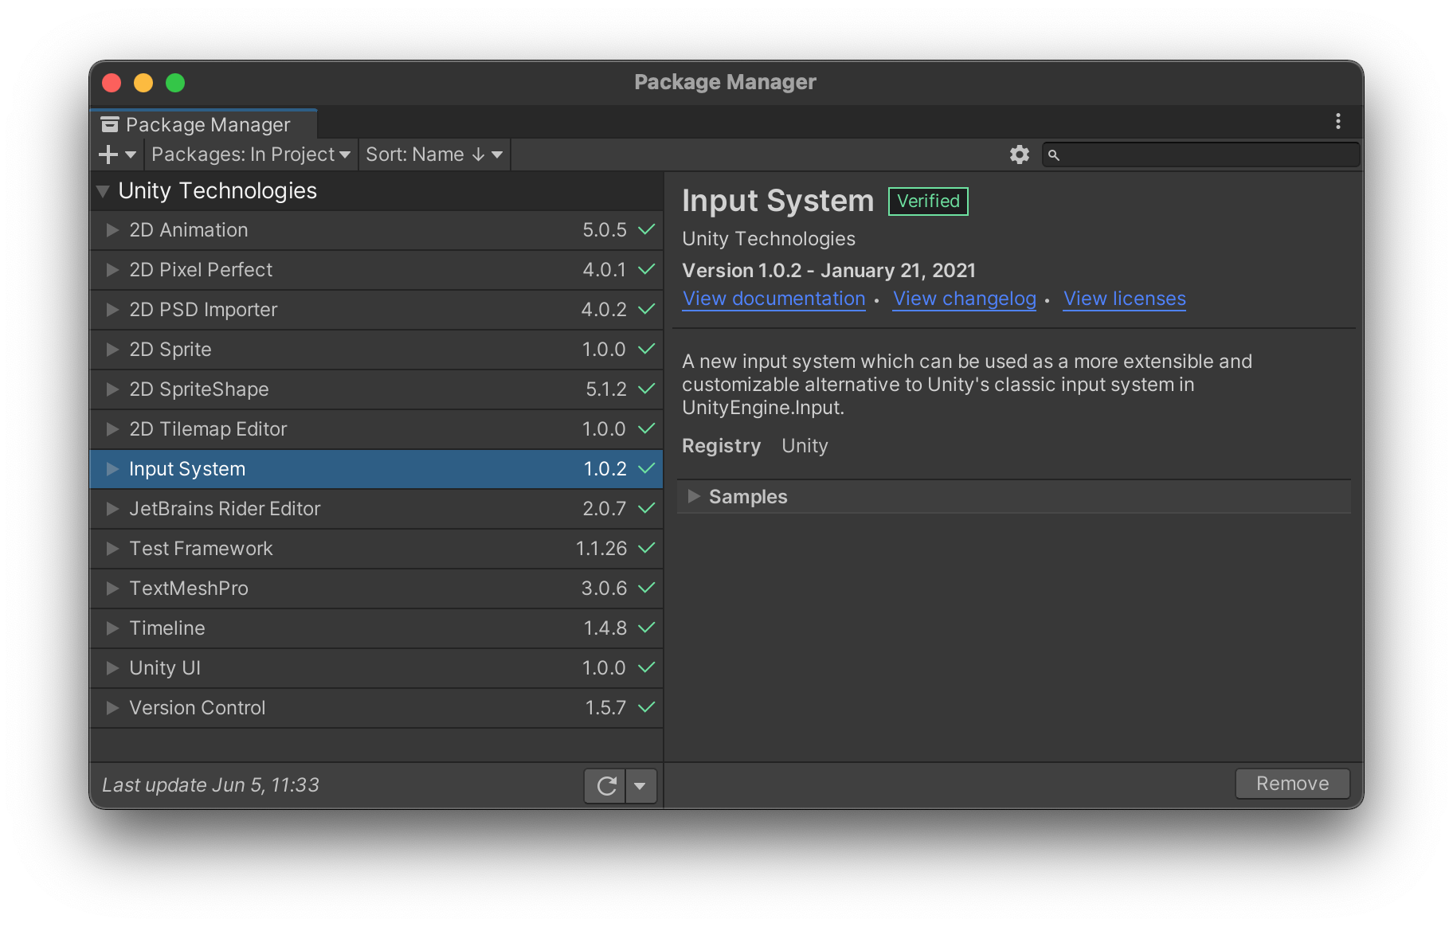Select the Unity UI package name
Screen dimensions: 1453x927
[x=165, y=668]
